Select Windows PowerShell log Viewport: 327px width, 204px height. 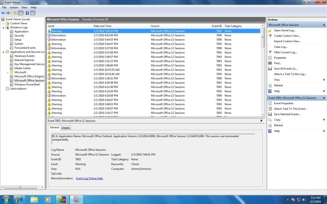pyautogui.click(x=27, y=84)
